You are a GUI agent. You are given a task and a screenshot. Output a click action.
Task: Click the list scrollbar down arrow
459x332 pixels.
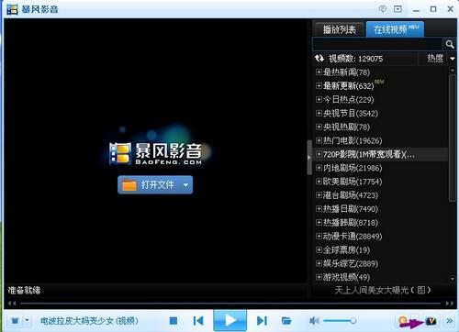pos(453,279)
